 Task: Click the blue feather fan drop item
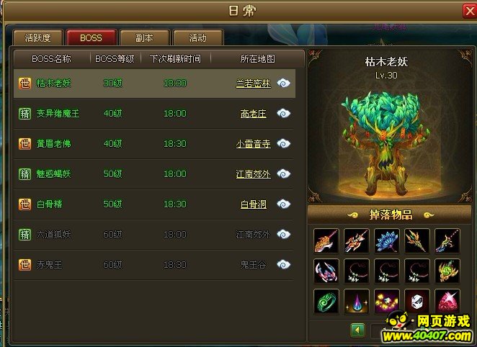click(387, 241)
